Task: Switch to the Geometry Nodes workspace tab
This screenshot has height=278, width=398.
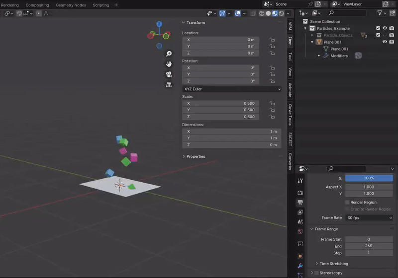Action: tap(71, 5)
